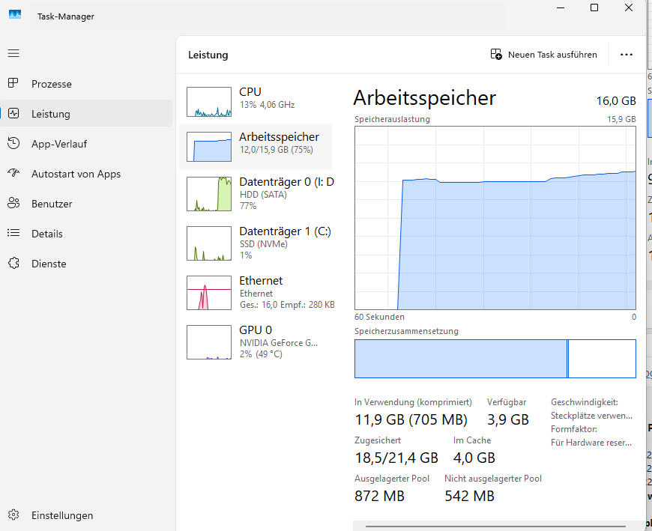Click the large memory usage graph
The height and width of the screenshot is (531, 652).
495,218
